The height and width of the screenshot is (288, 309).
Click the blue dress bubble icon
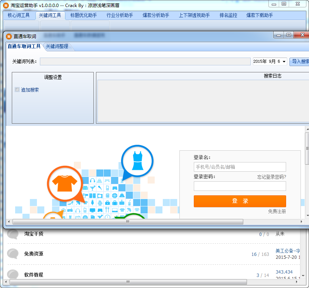(x=137, y=161)
